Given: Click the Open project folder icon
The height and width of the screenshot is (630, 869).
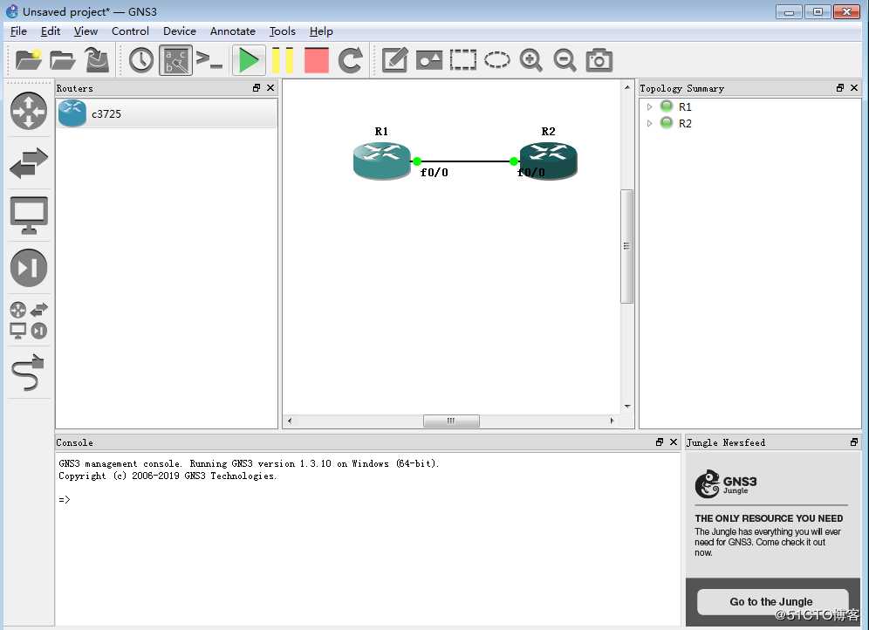Looking at the screenshot, I should pos(63,60).
